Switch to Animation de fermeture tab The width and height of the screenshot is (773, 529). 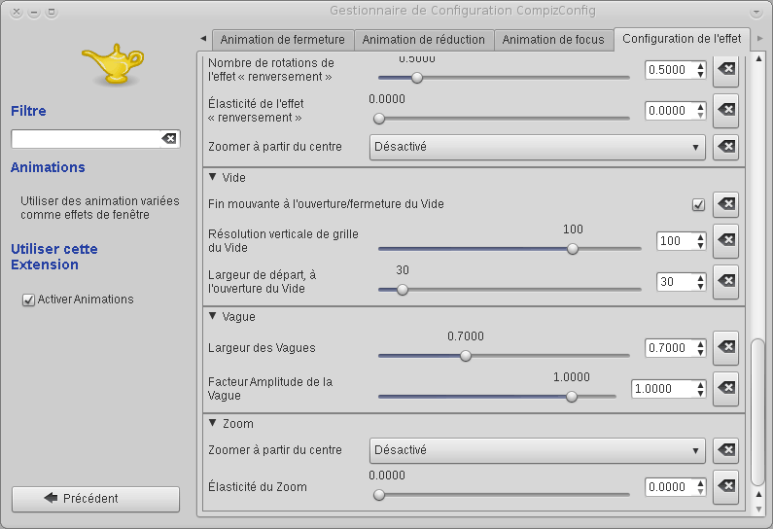[x=283, y=40]
